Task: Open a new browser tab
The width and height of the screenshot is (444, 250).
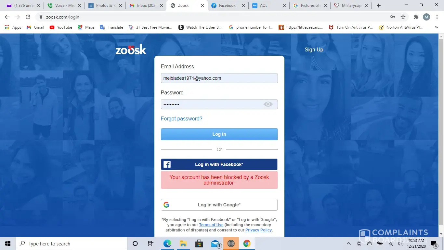Action: [x=378, y=6]
